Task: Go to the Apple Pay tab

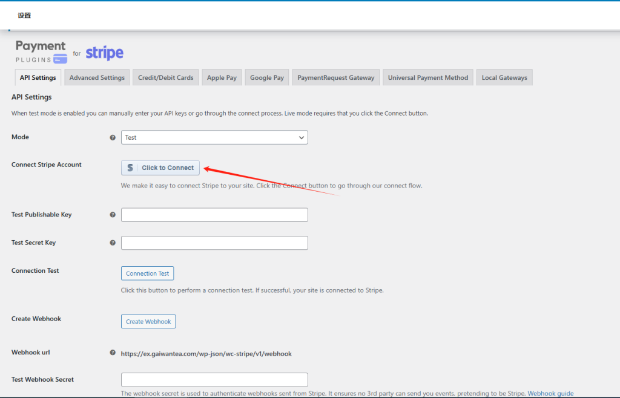Action: (x=222, y=77)
